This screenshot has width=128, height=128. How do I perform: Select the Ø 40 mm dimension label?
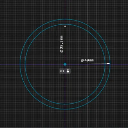(87, 60)
